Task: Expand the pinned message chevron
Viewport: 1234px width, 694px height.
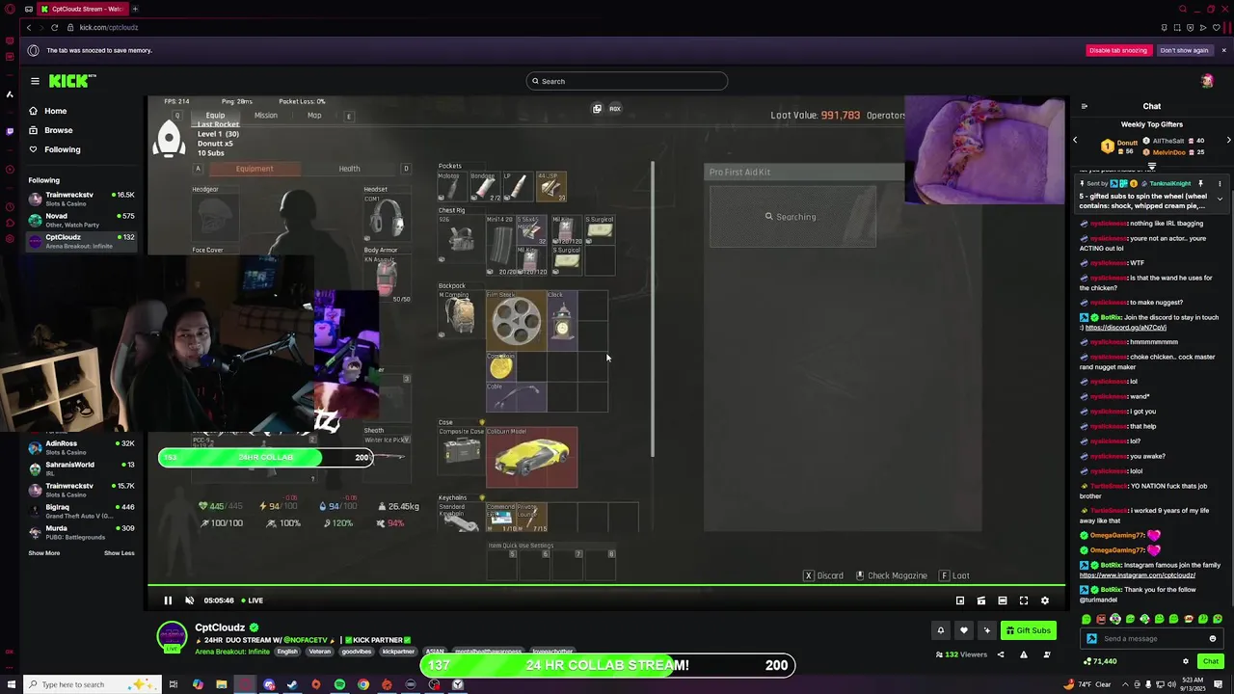Action: pyautogui.click(x=1220, y=199)
